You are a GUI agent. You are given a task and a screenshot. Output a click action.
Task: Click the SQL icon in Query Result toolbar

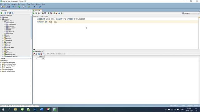click(x=44, y=54)
